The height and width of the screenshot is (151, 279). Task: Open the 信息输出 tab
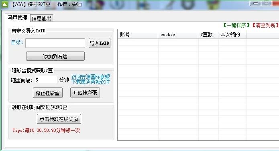pyautogui.click(x=42, y=18)
